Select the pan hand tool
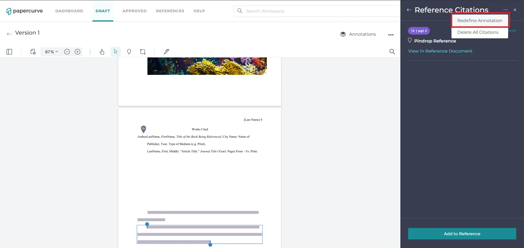The height and width of the screenshot is (248, 524). point(102,52)
